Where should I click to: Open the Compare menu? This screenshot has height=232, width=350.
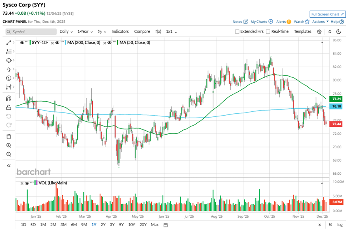click(142, 32)
